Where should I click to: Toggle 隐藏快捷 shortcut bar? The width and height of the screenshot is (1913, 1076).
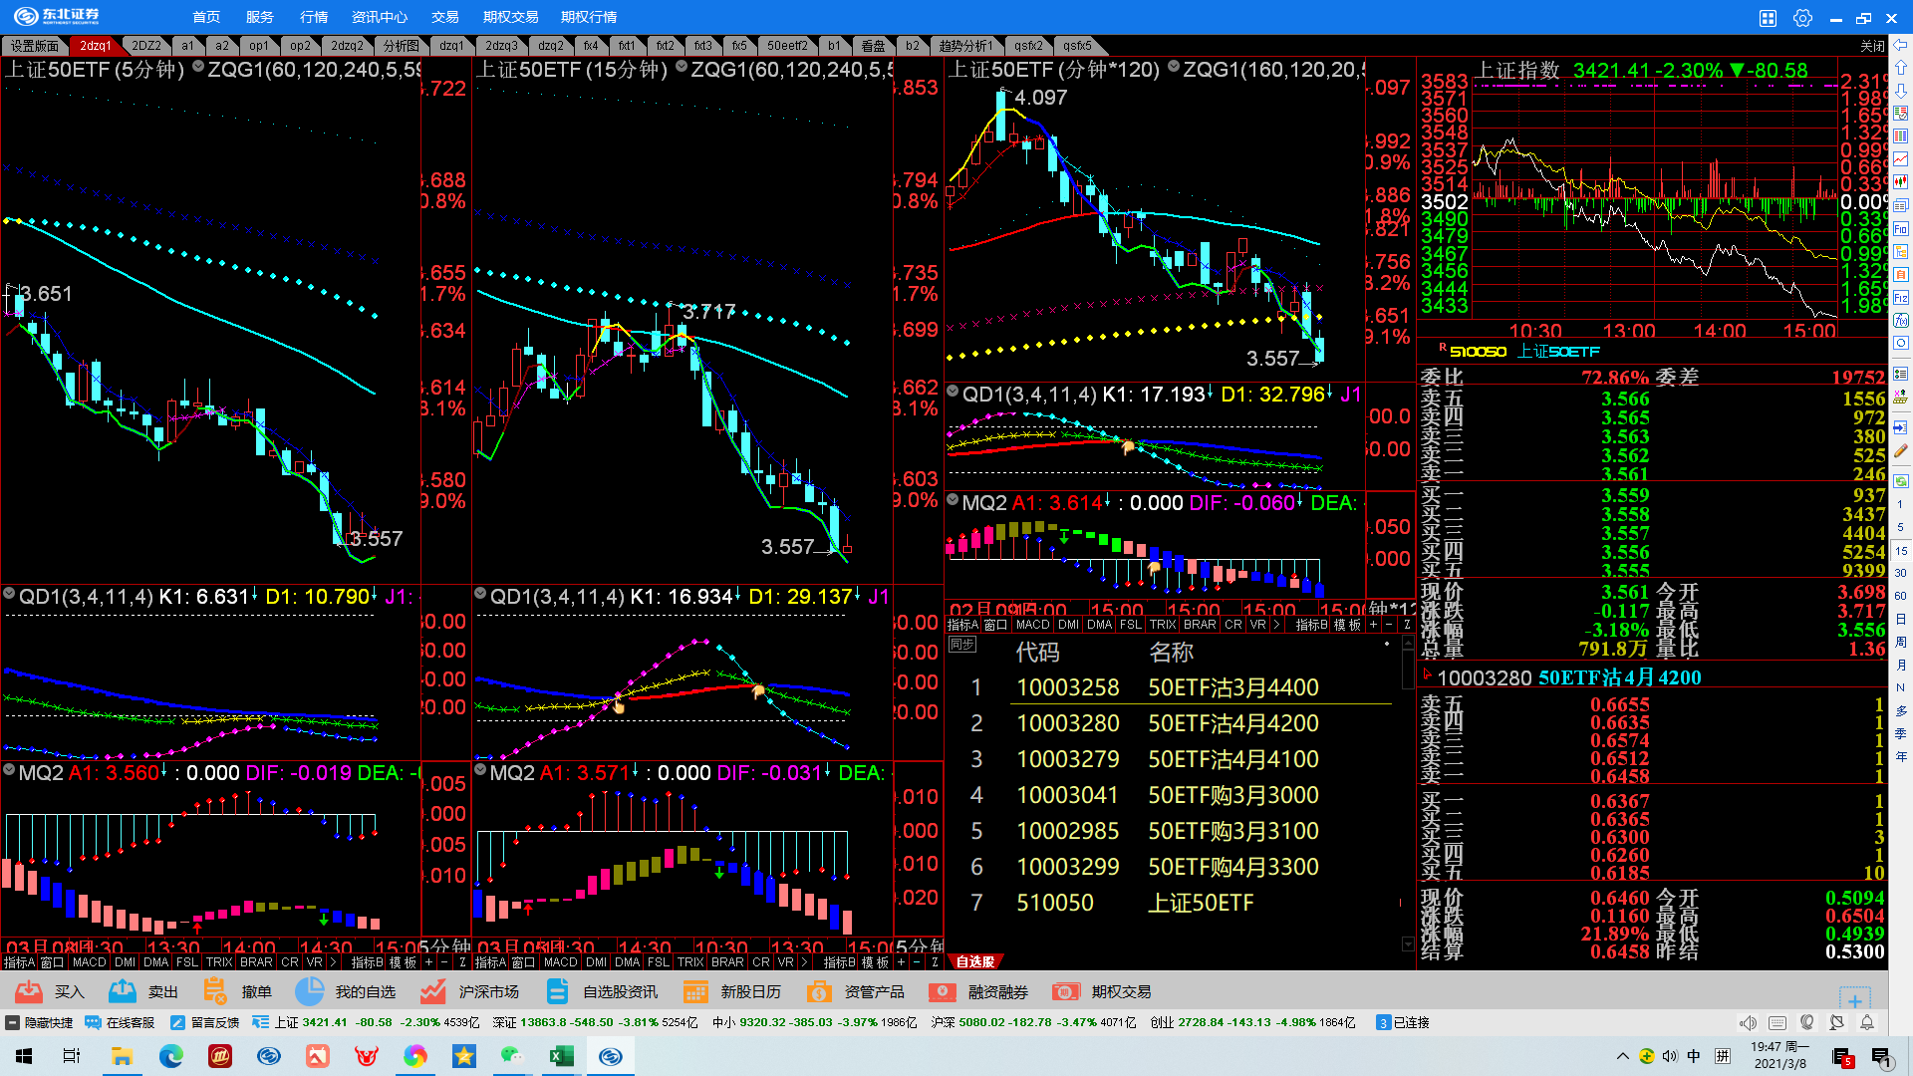[40, 1022]
